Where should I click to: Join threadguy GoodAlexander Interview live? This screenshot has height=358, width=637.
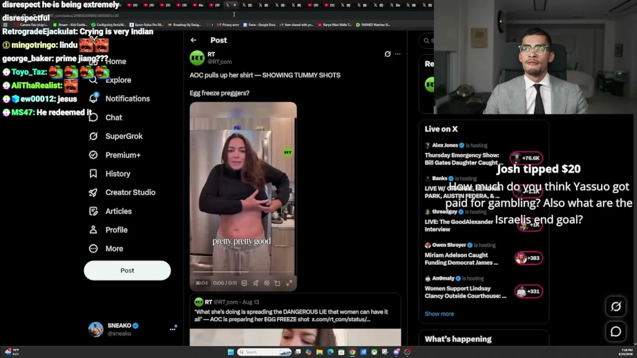pyautogui.click(x=483, y=221)
